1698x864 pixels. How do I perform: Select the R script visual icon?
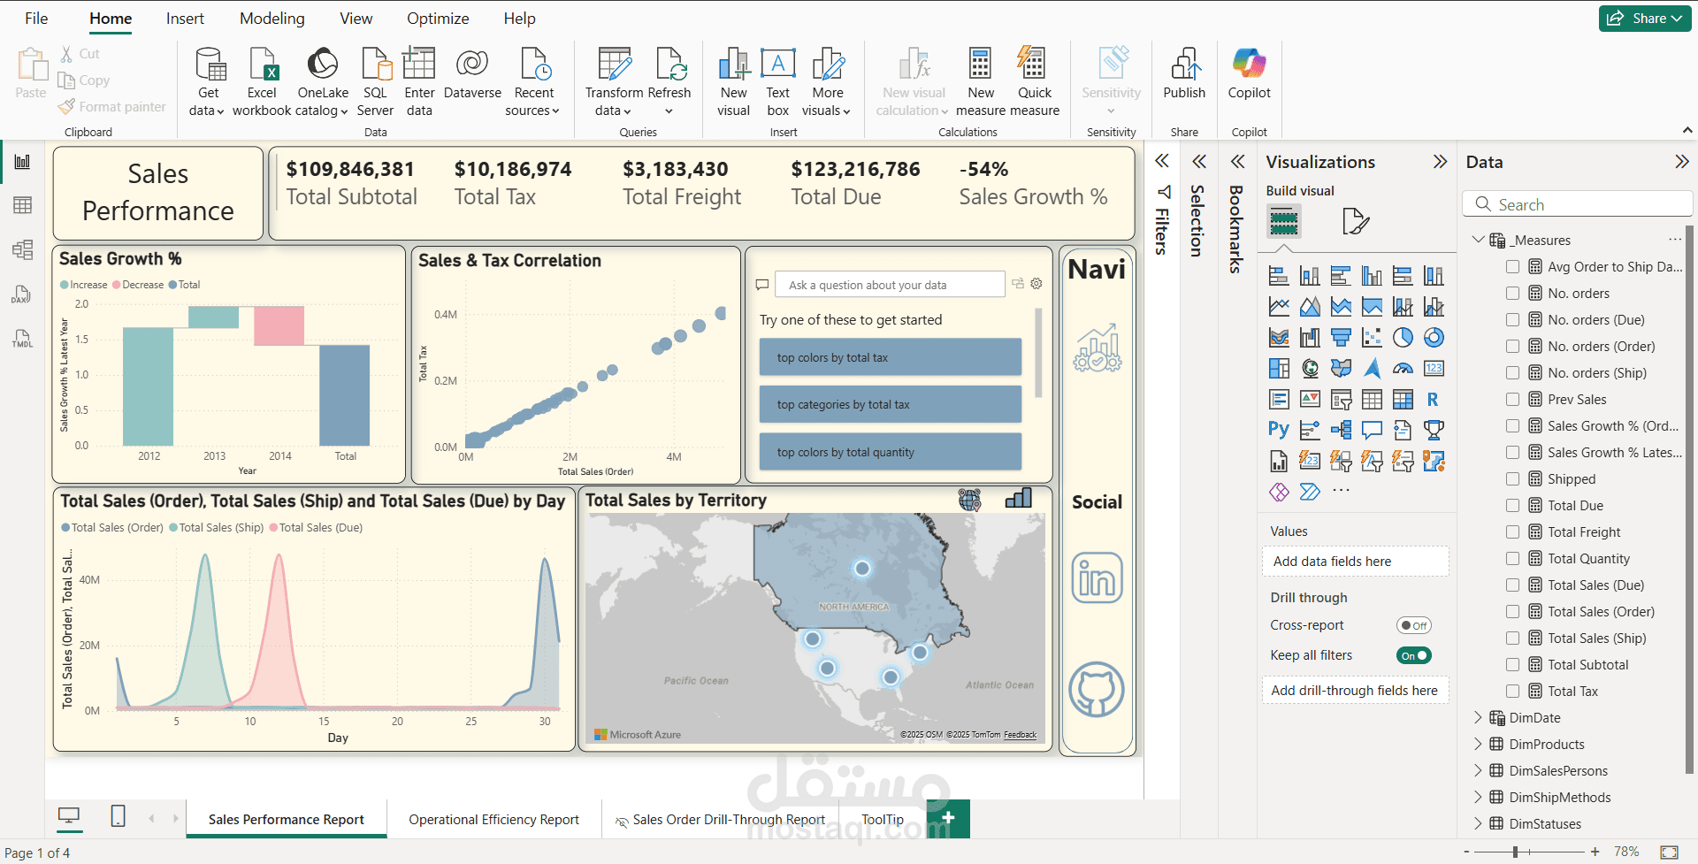pos(1434,399)
